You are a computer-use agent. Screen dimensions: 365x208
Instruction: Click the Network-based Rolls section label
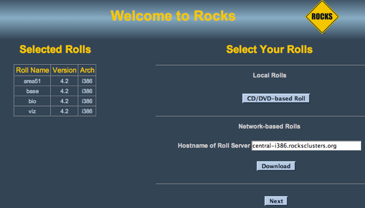point(270,126)
